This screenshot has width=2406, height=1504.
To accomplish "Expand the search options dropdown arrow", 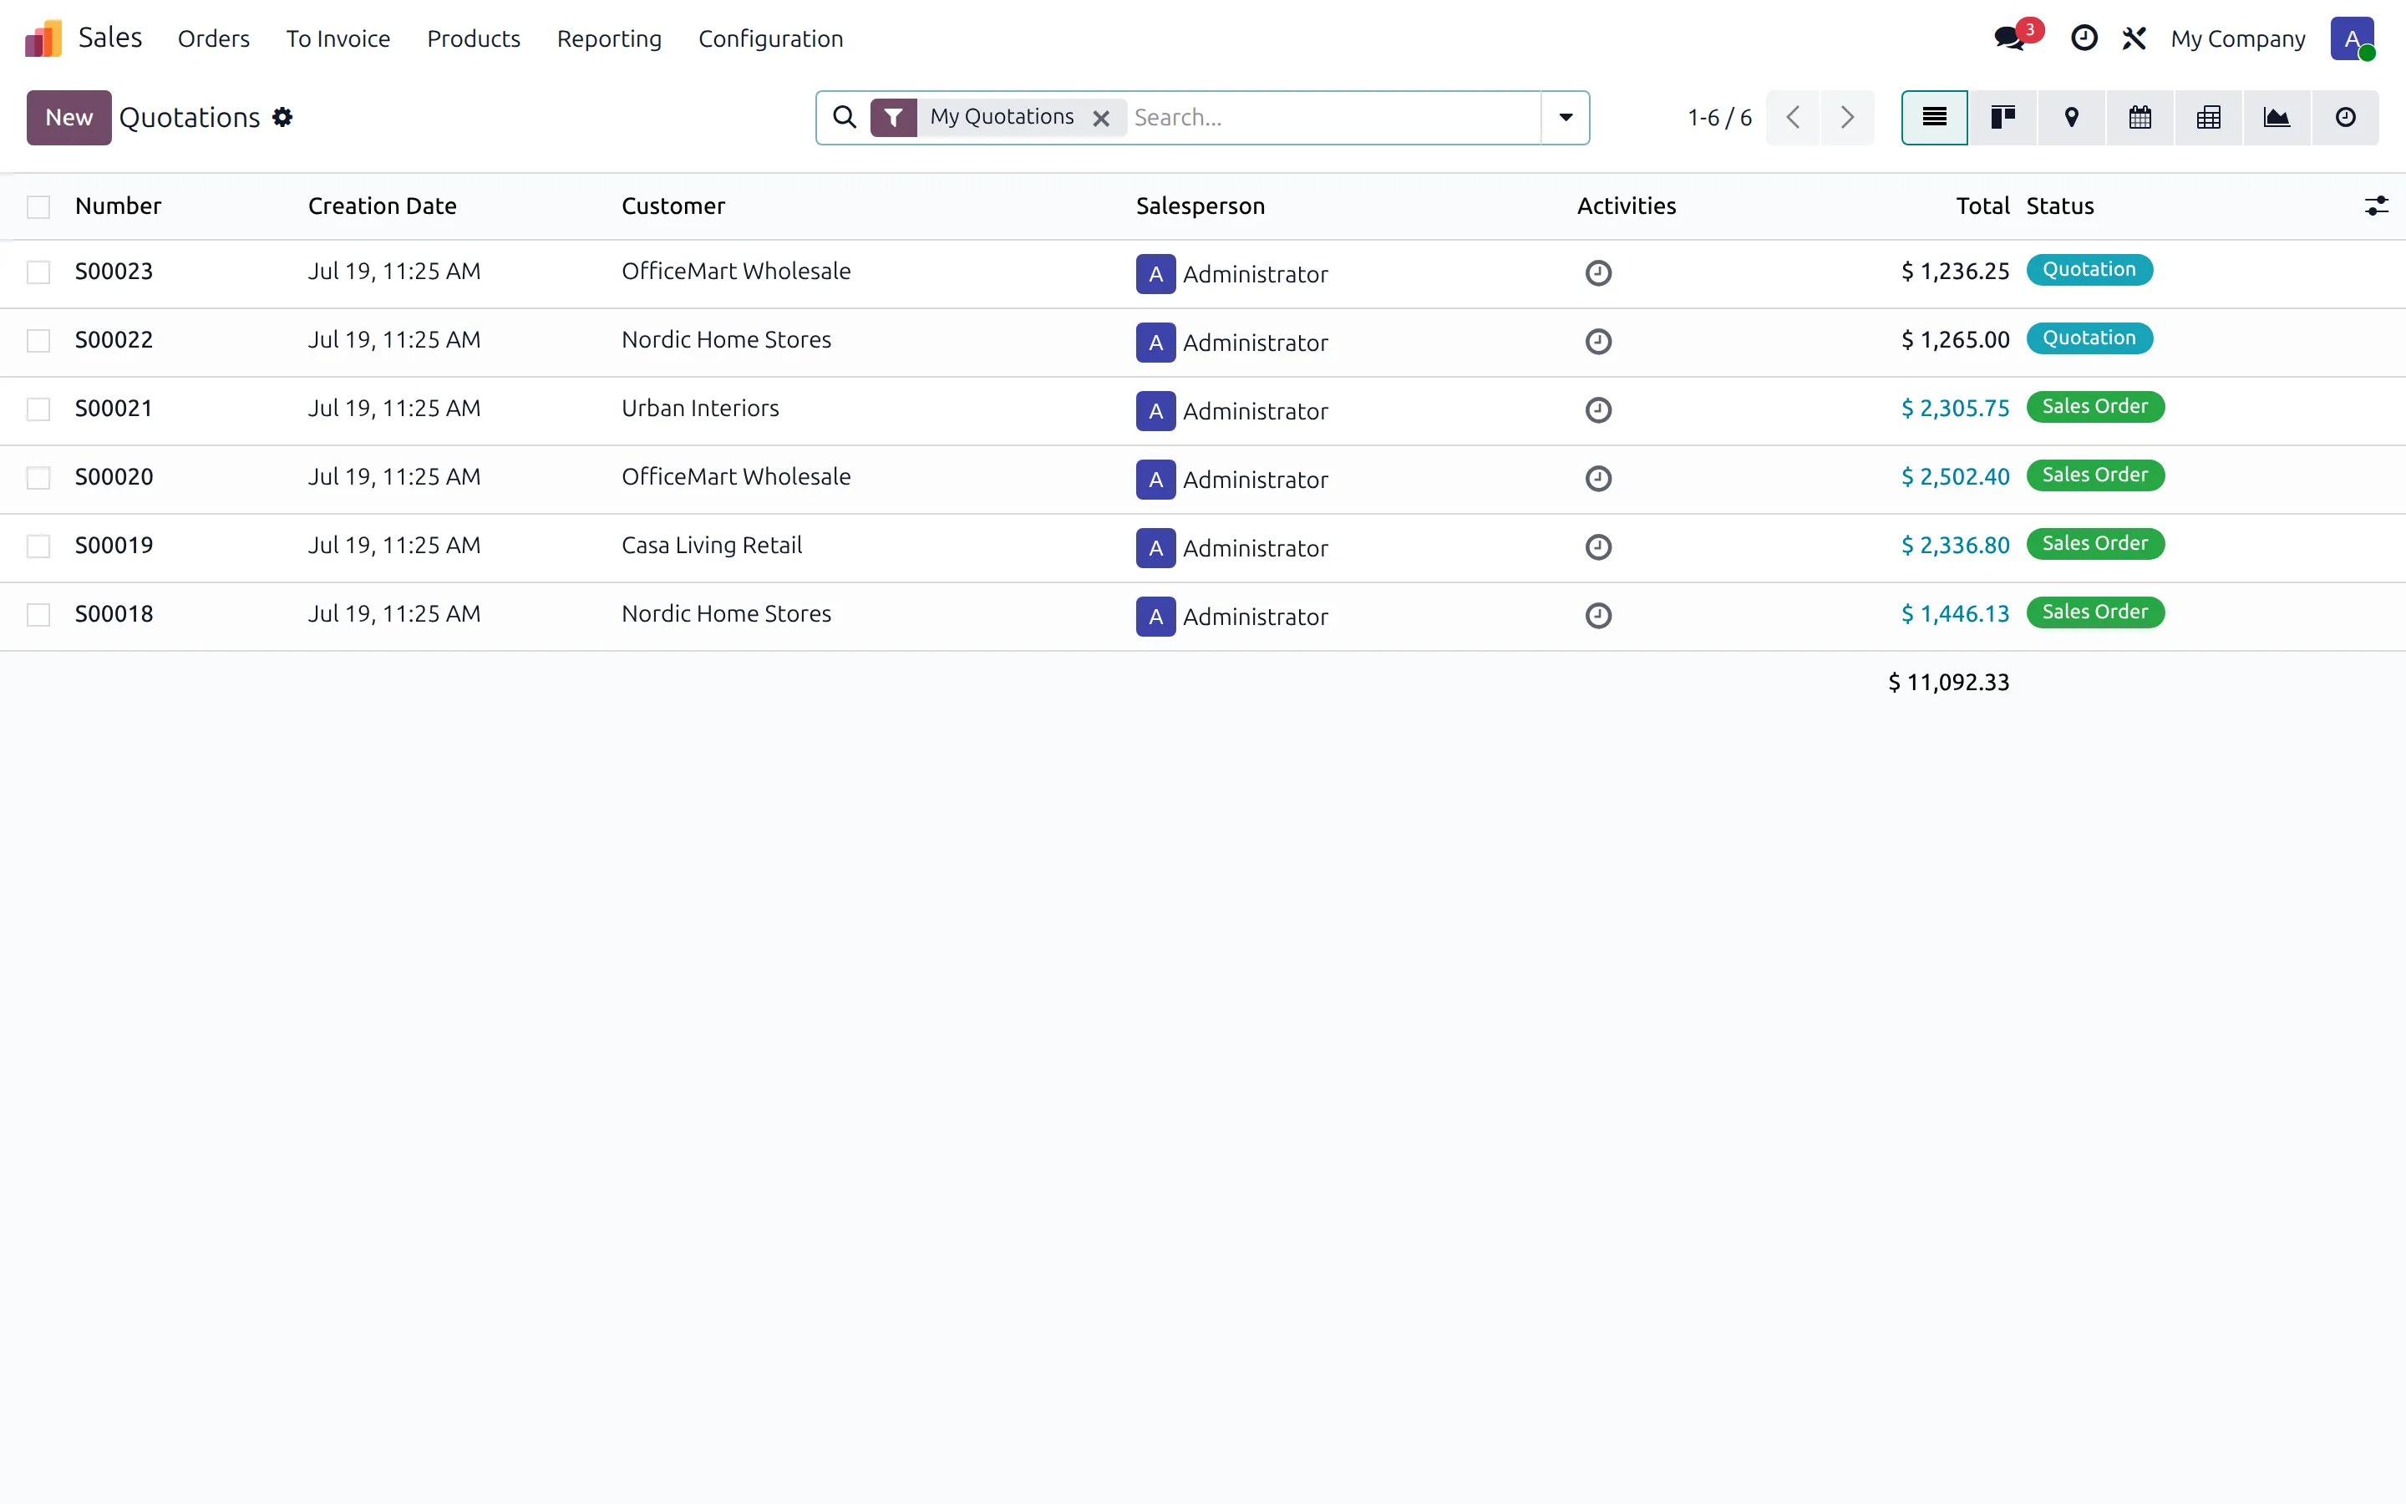I will 1565,117.
